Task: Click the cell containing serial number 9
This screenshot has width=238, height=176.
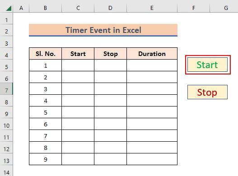Action: (45, 159)
